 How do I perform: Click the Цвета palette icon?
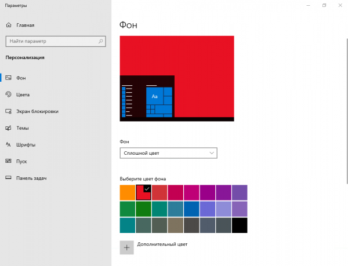9,94
